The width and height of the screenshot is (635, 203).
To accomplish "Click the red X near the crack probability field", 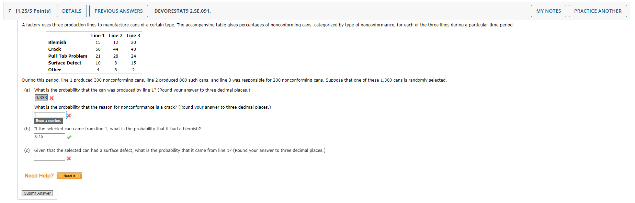I will click(68, 116).
